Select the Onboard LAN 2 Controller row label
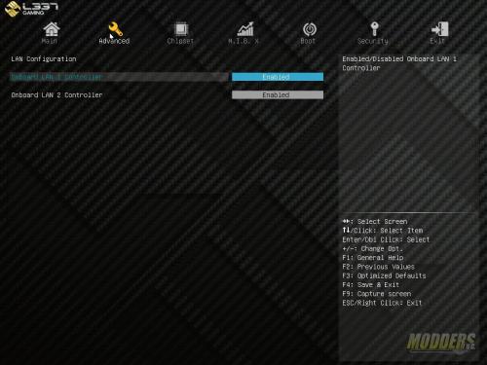Image resolution: width=487 pixels, height=365 pixels. pos(56,95)
